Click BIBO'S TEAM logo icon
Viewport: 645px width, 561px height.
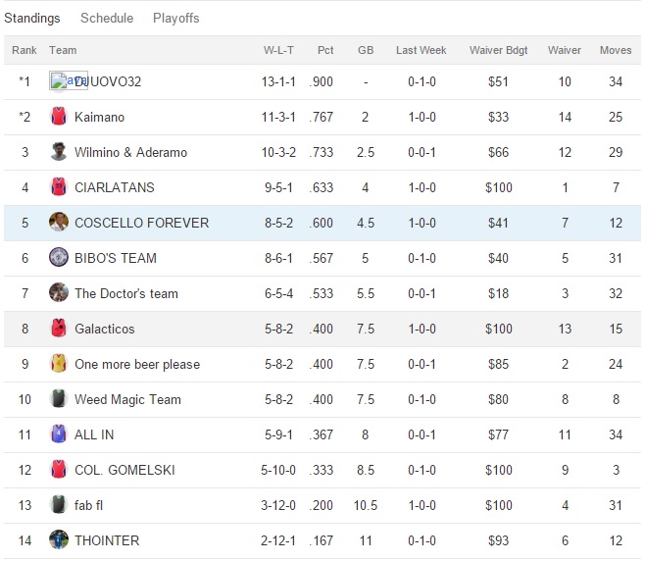click(x=59, y=258)
